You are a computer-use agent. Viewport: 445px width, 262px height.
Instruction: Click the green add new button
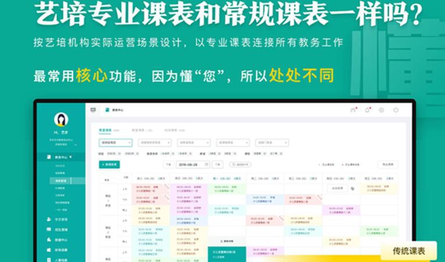[x=109, y=165]
